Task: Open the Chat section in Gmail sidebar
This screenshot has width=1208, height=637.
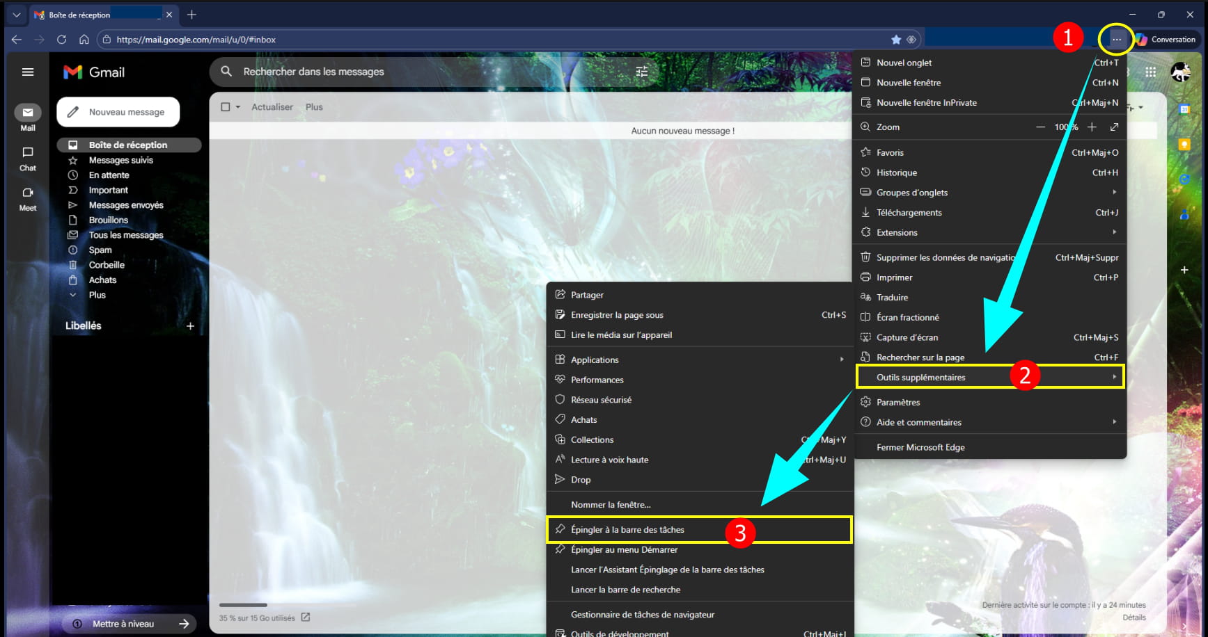Action: click(x=28, y=159)
